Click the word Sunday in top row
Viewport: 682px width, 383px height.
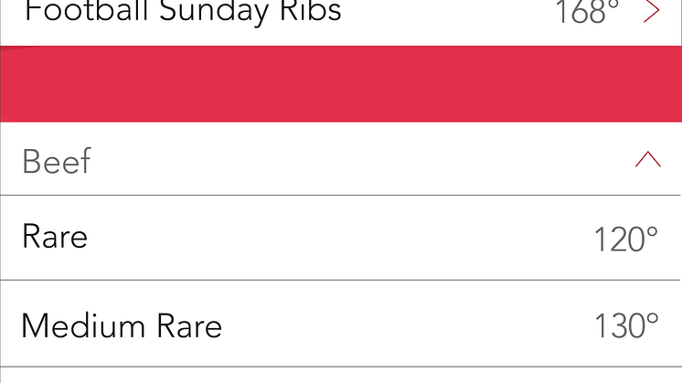pos(214,12)
